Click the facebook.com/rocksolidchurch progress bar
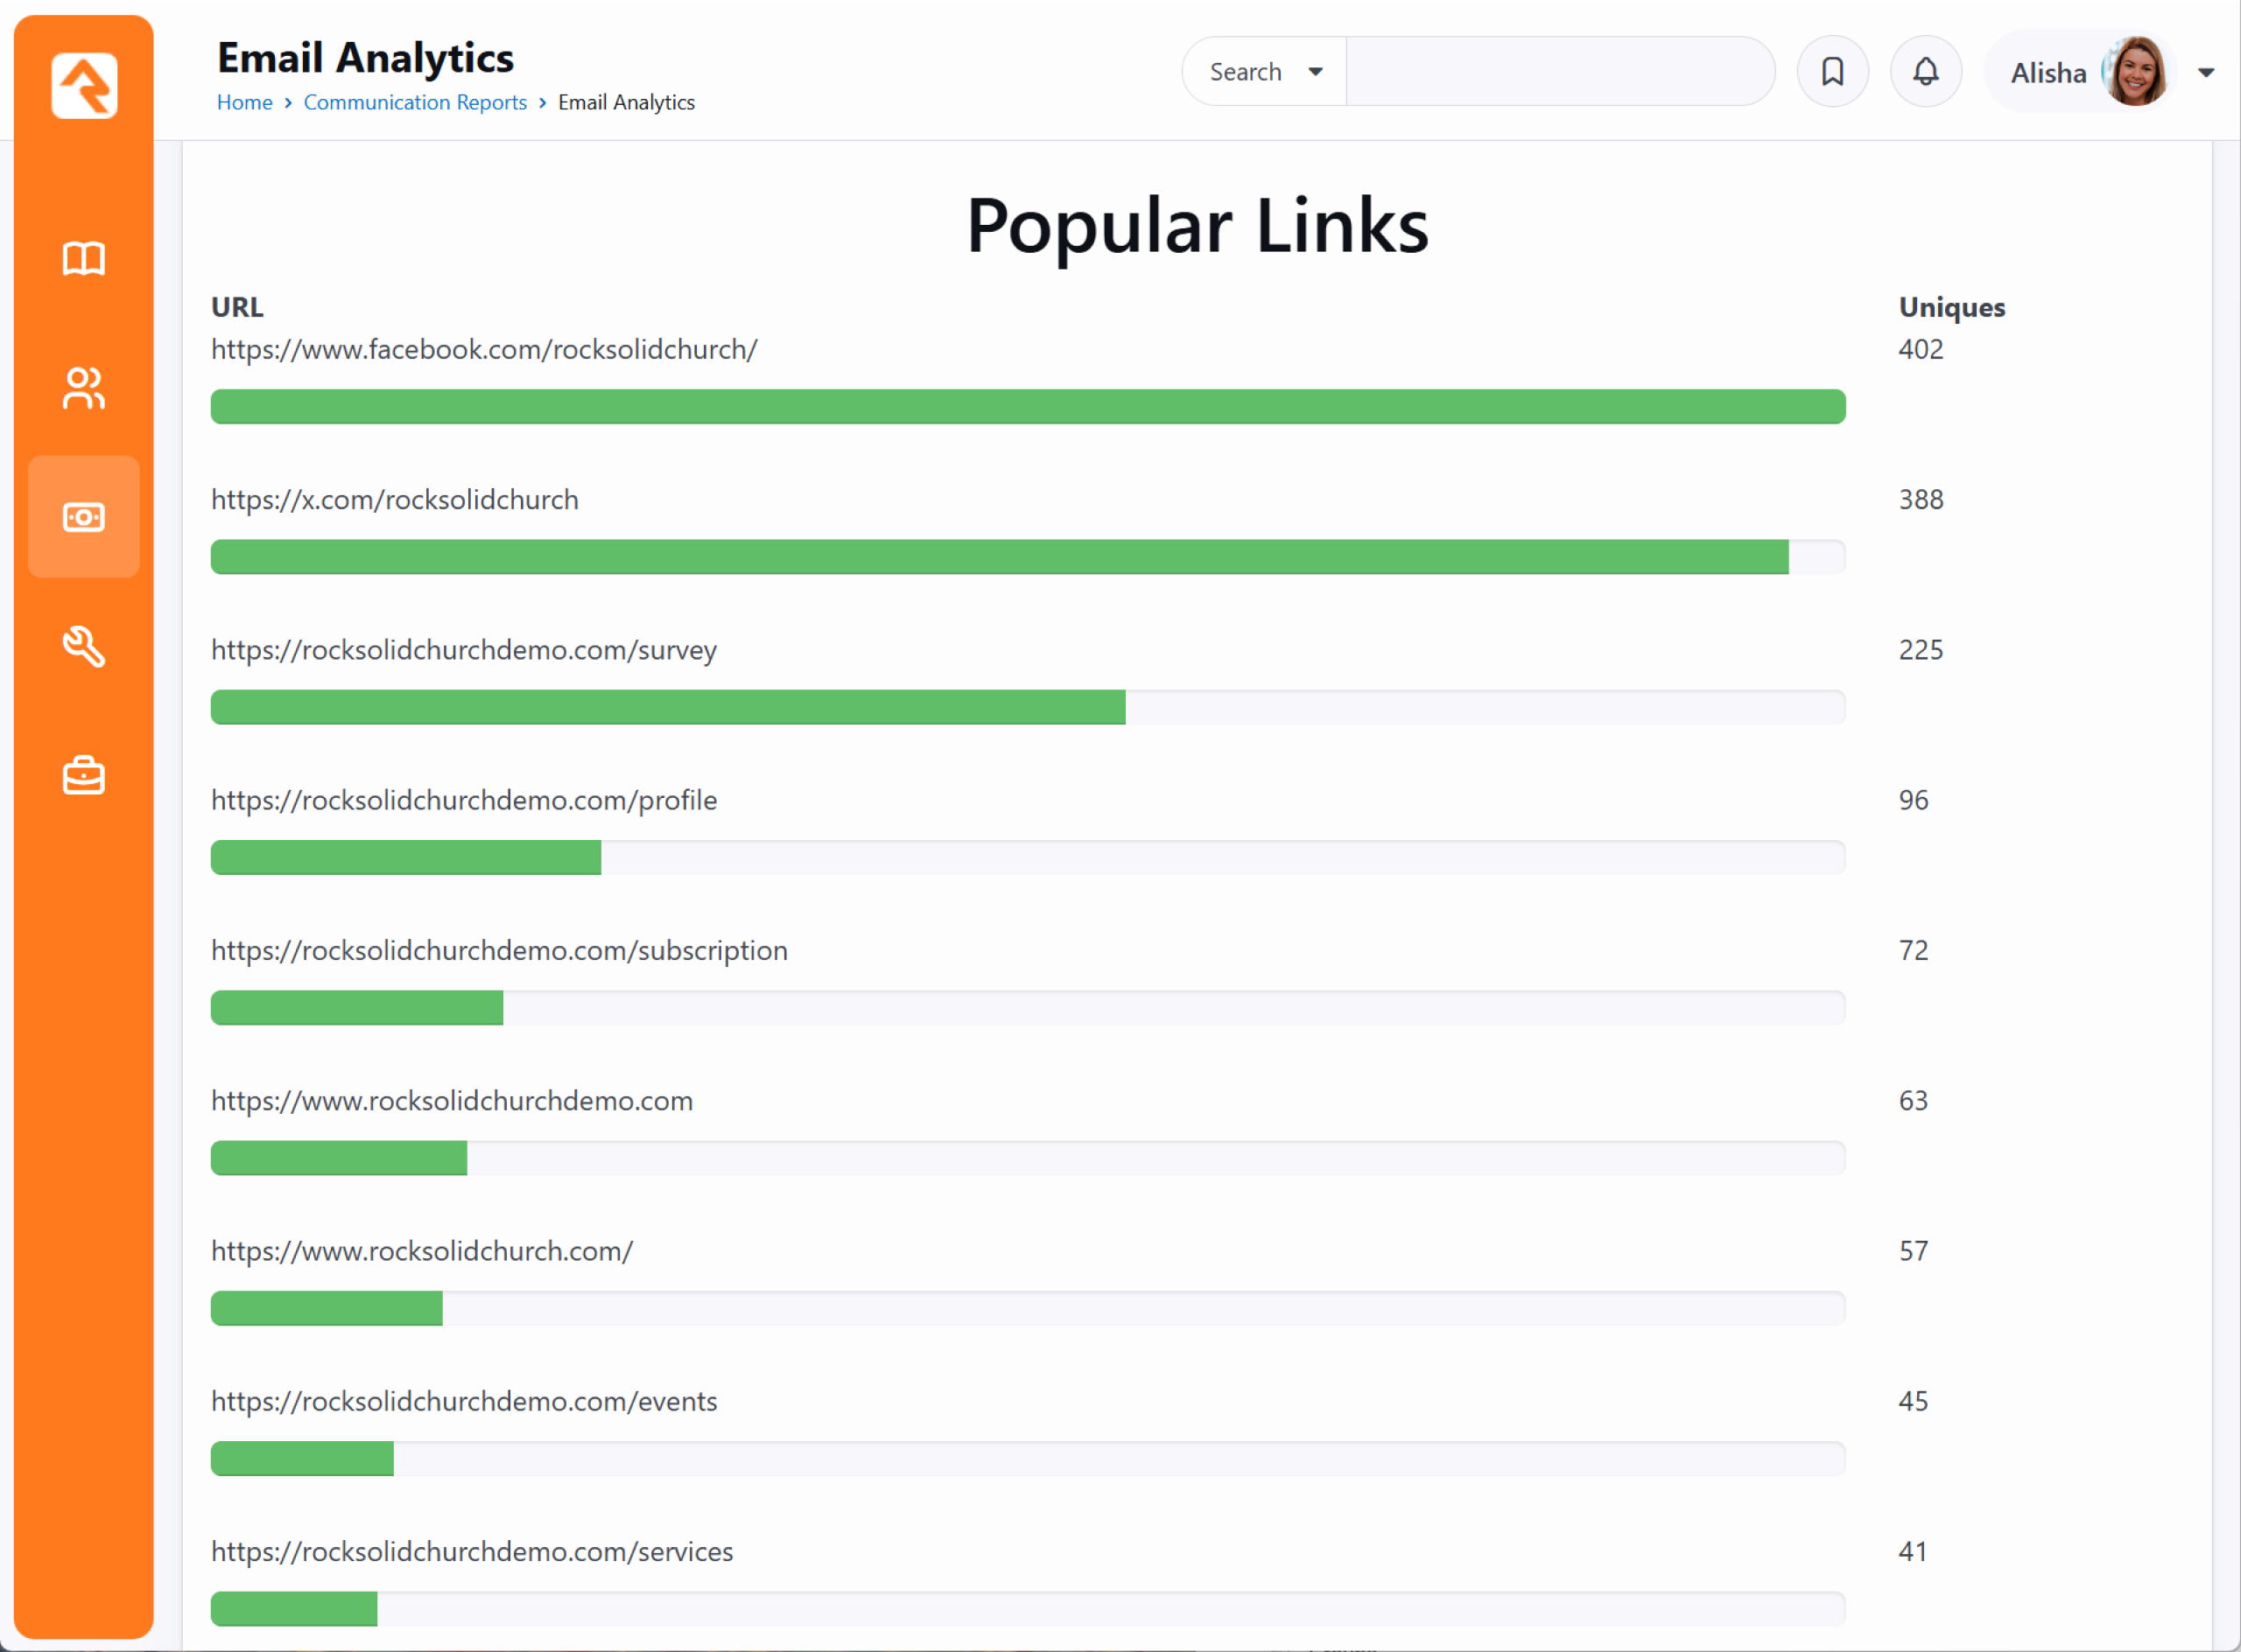This screenshot has height=1652, width=2241. [1028, 407]
